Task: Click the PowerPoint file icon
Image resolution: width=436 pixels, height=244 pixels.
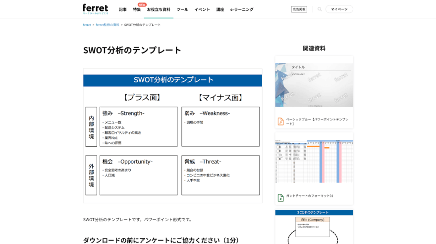Action: (280, 122)
